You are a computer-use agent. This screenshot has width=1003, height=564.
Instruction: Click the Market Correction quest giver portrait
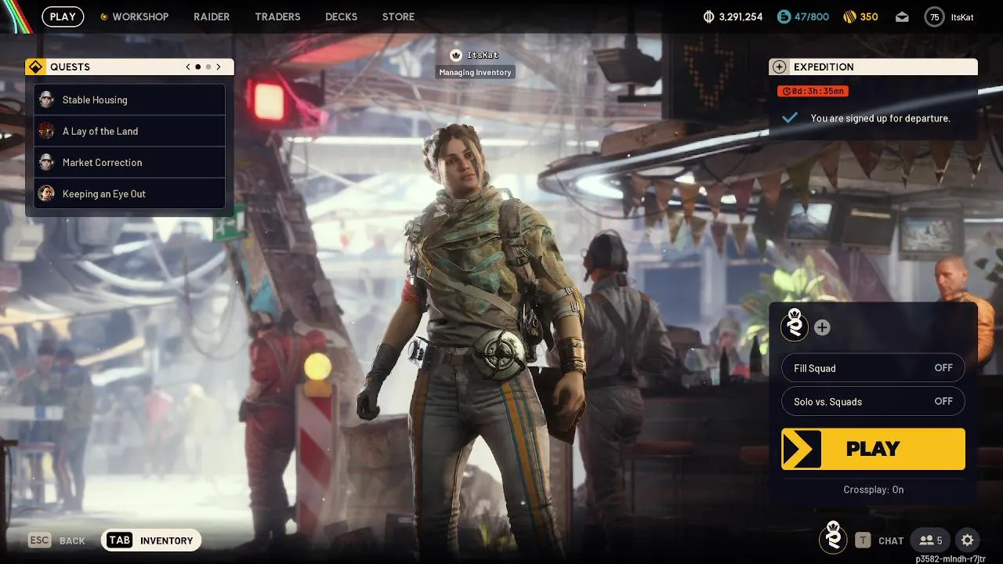[x=46, y=162]
